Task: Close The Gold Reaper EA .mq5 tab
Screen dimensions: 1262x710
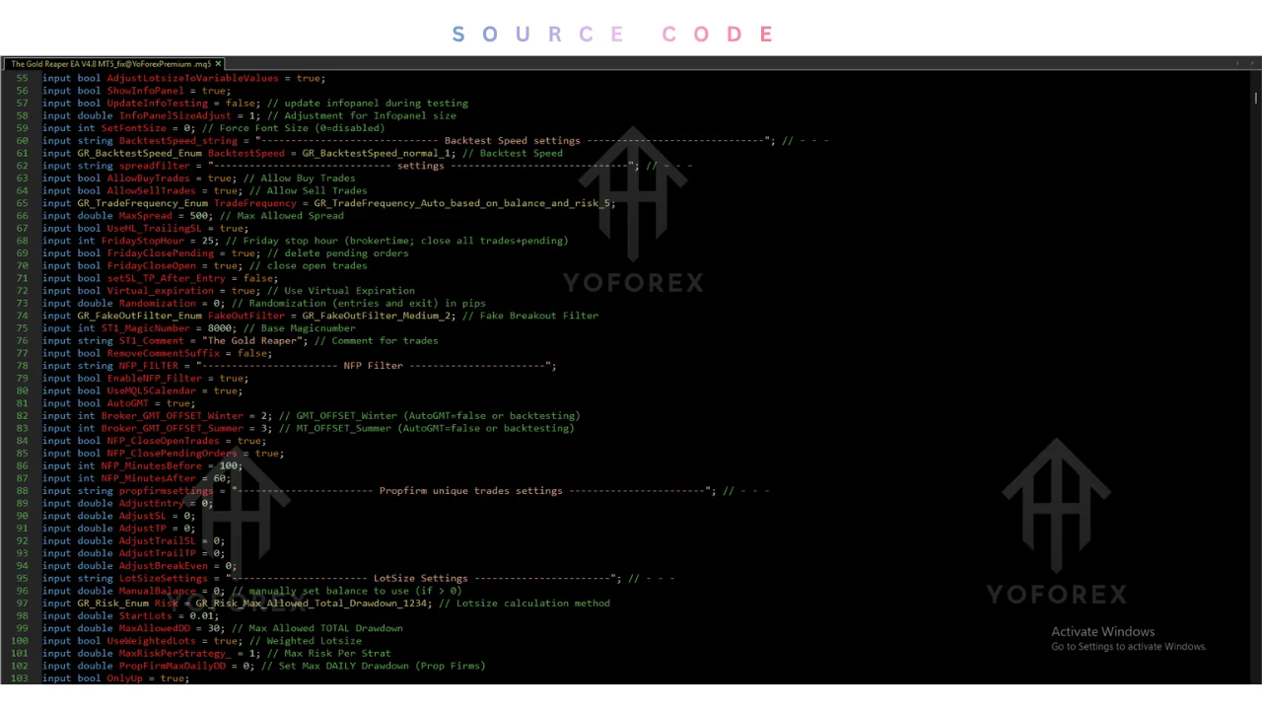Action: (x=219, y=64)
